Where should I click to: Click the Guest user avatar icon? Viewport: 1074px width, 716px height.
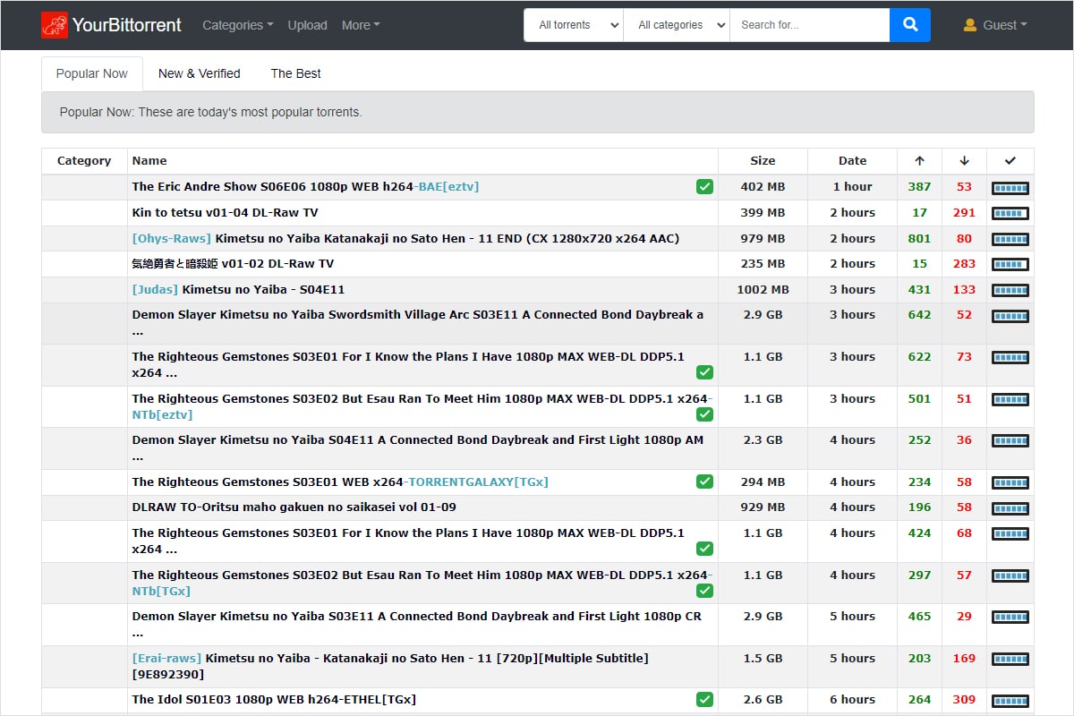pyautogui.click(x=970, y=25)
